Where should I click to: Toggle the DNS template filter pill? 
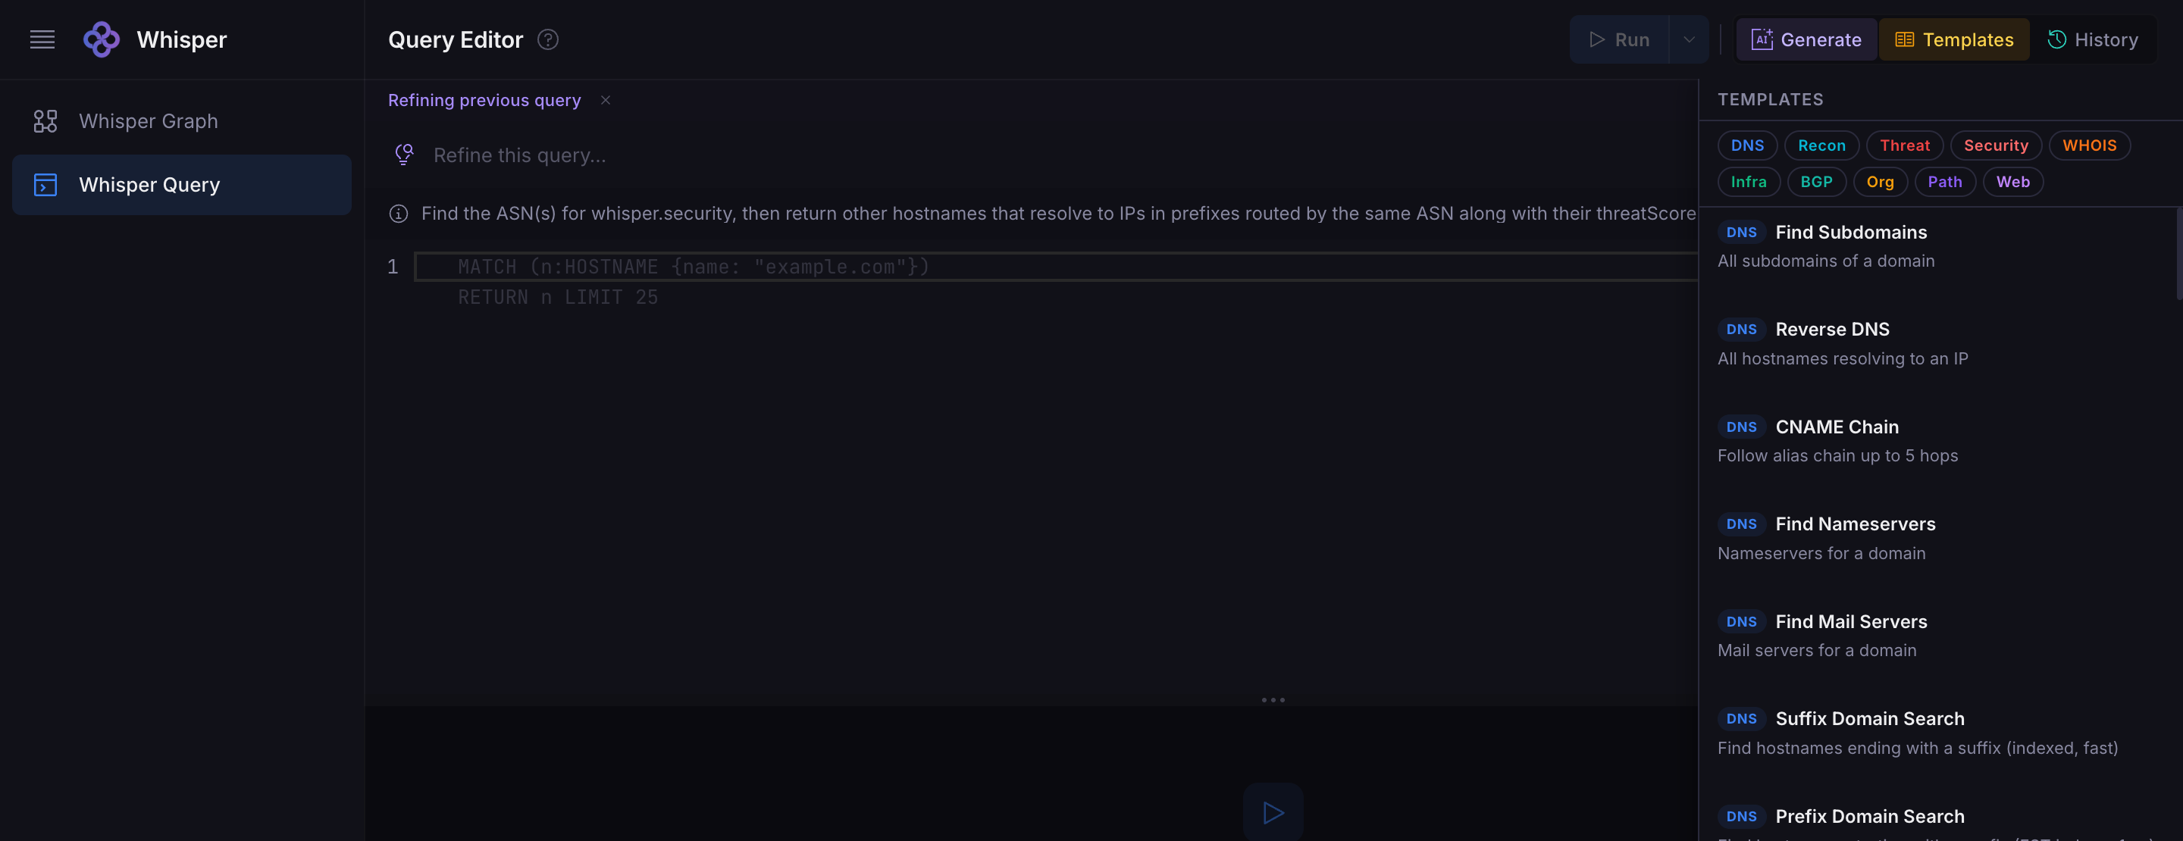pos(1747,145)
